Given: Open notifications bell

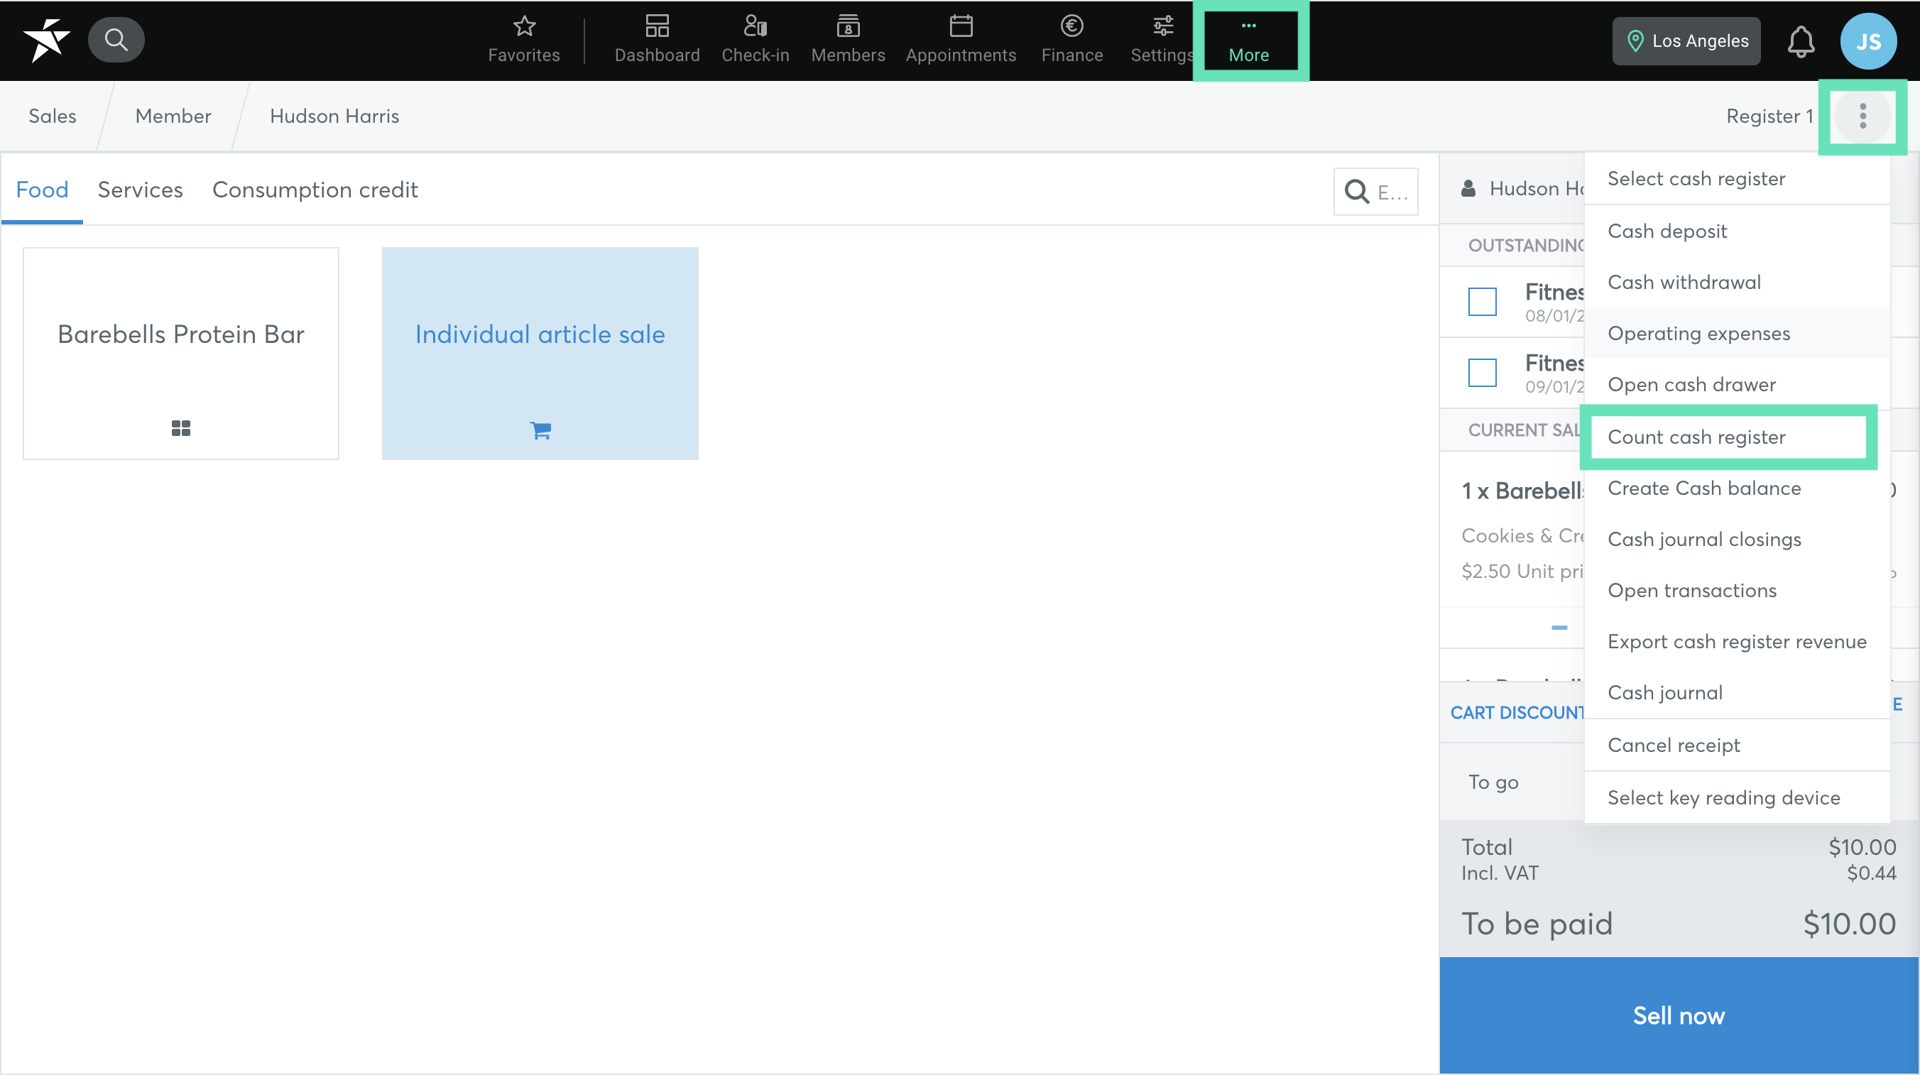Looking at the screenshot, I should pos(1800,41).
